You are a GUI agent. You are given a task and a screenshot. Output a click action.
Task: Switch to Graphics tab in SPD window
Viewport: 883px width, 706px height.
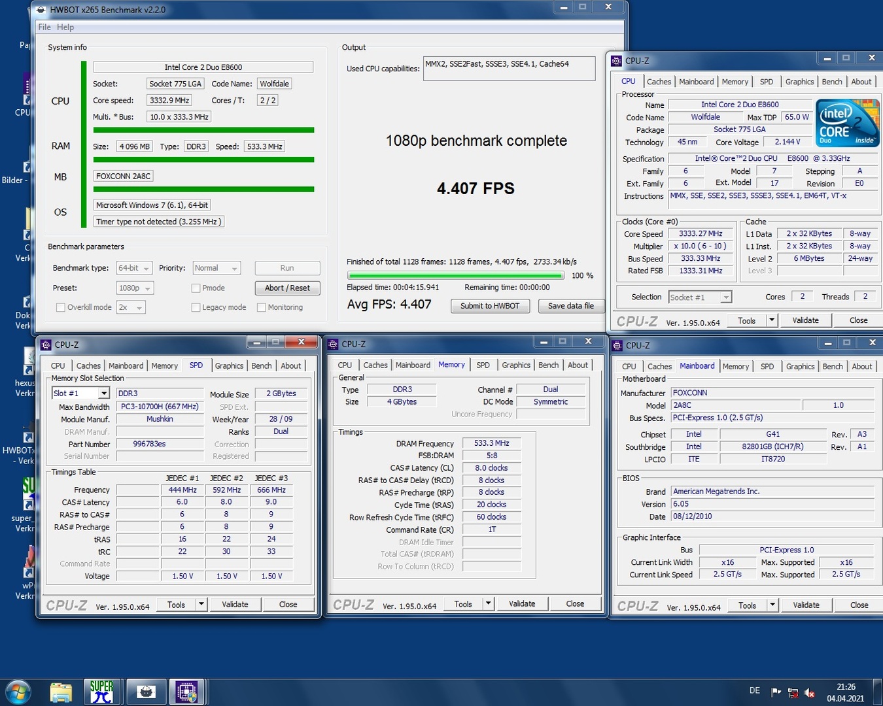(229, 366)
